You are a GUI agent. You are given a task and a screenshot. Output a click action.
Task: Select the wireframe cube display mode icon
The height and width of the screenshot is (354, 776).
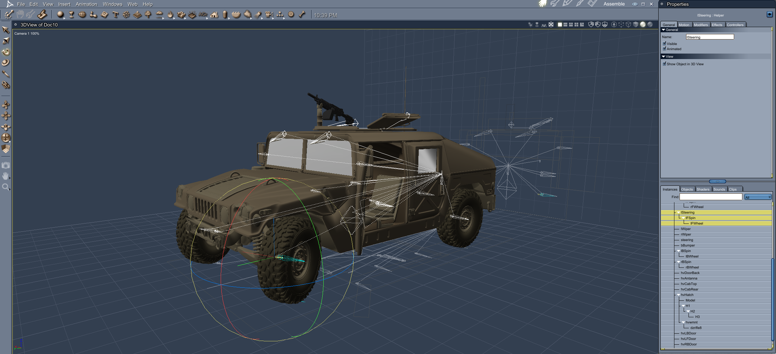[x=628, y=25]
